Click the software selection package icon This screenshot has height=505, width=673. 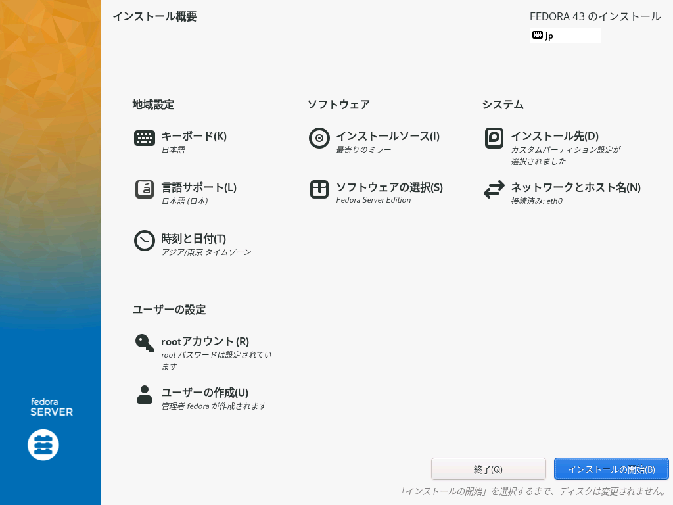(319, 189)
